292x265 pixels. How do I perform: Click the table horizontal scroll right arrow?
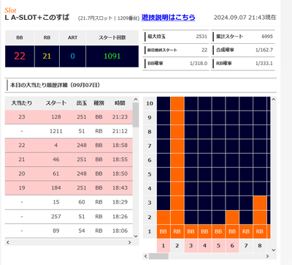tap(130, 242)
